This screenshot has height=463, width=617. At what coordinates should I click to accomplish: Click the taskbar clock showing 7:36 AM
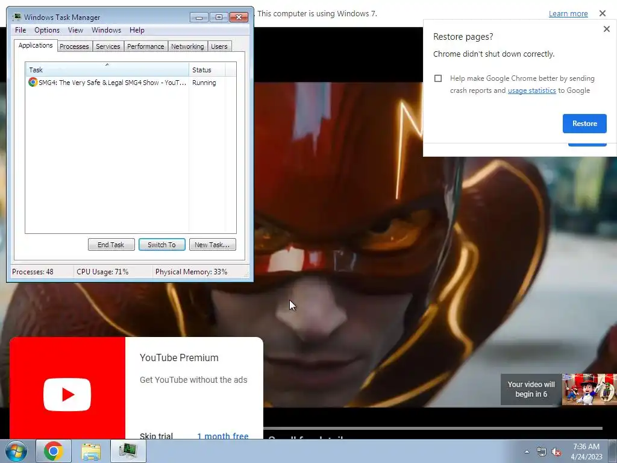click(x=586, y=451)
